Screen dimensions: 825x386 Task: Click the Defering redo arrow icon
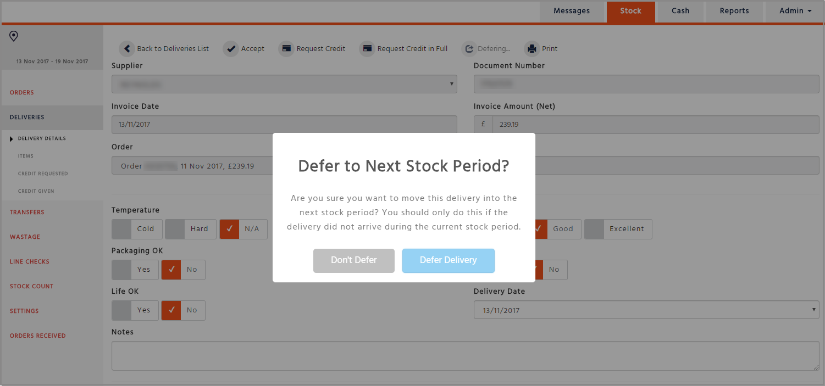point(469,48)
